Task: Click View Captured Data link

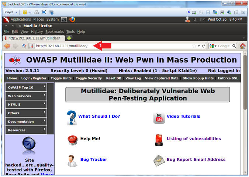Action: (162, 78)
